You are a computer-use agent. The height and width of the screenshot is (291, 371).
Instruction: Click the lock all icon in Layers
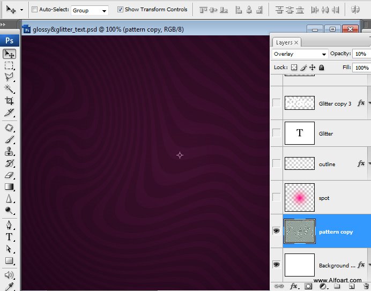(321, 68)
